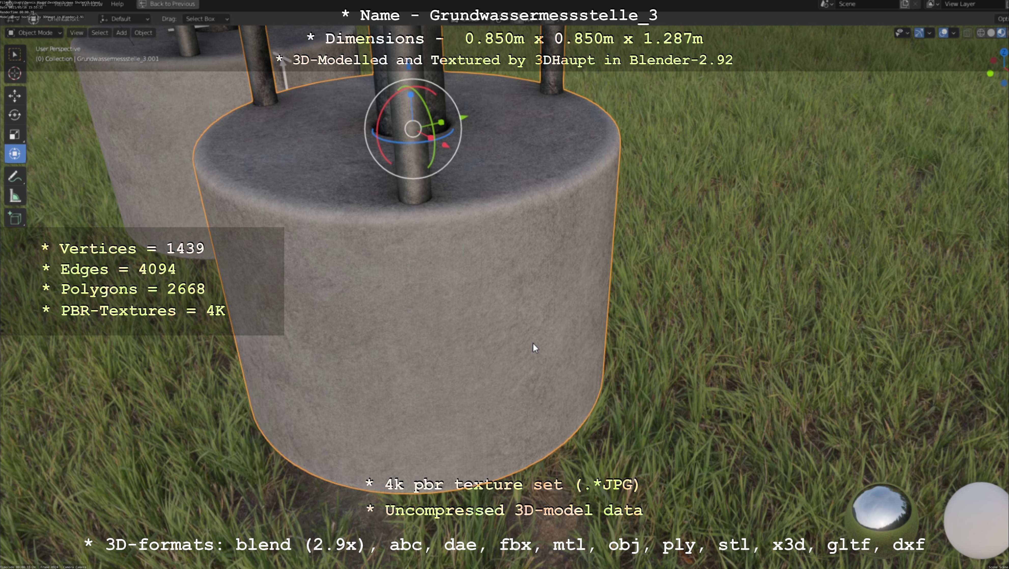Open the viewport Add menu
1009x569 pixels.
tap(121, 33)
